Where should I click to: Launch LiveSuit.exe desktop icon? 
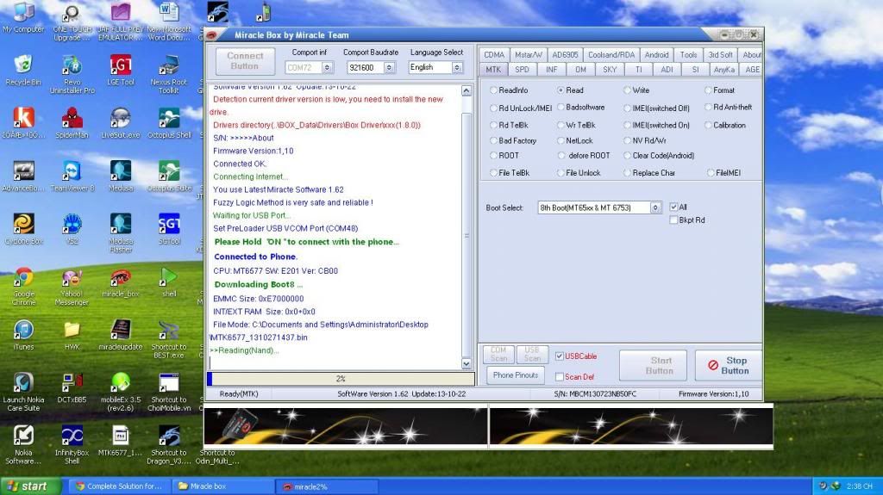121,123
